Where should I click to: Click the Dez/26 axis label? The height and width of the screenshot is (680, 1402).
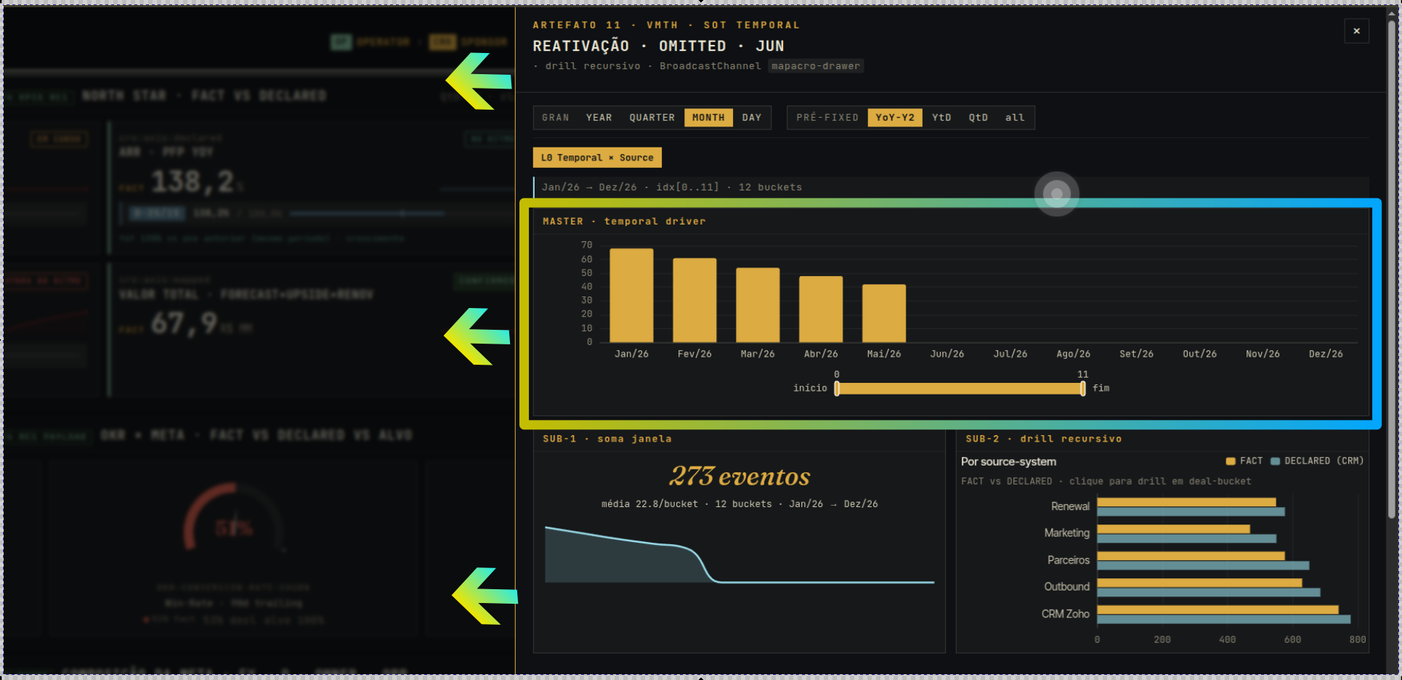click(1326, 354)
